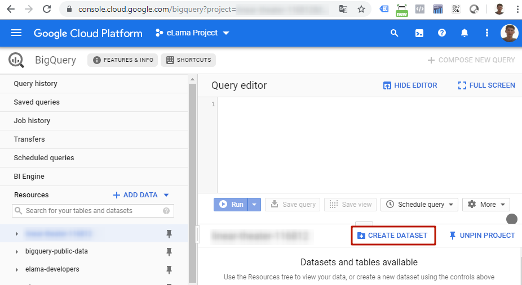Viewport: 522px width, 285px height.
Task: Go back with the browser back arrow
Action: [11, 9]
